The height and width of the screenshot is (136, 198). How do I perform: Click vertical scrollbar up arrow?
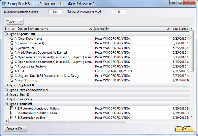pos(192,29)
